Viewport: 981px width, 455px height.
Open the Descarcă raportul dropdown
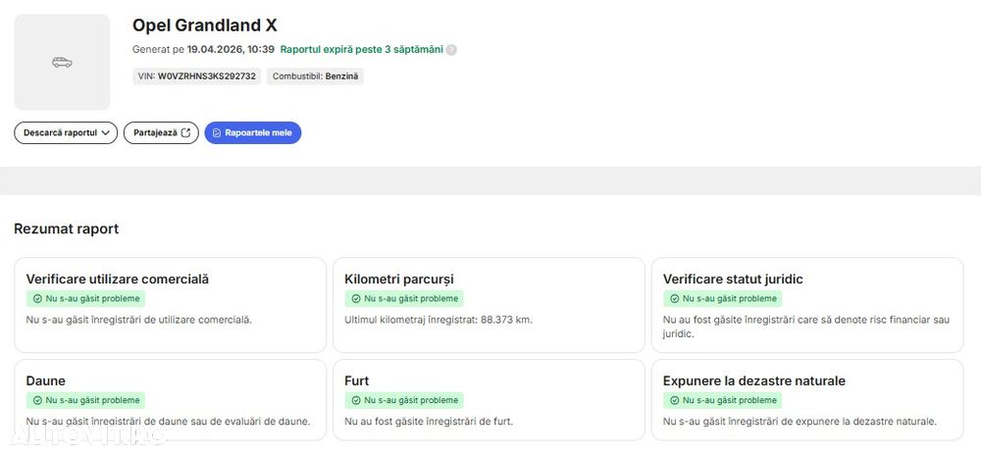point(66,132)
